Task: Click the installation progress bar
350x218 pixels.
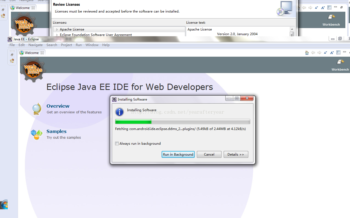Action: coord(183,122)
